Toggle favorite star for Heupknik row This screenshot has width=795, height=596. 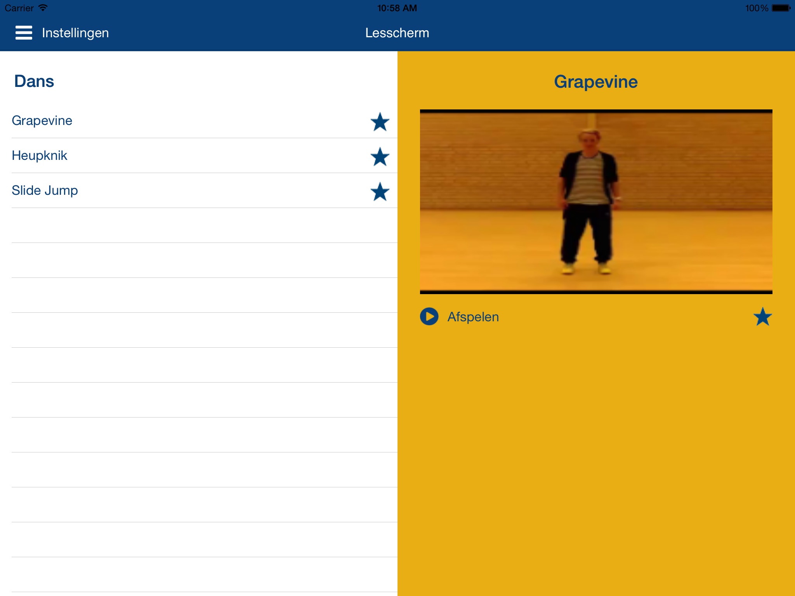tap(380, 157)
